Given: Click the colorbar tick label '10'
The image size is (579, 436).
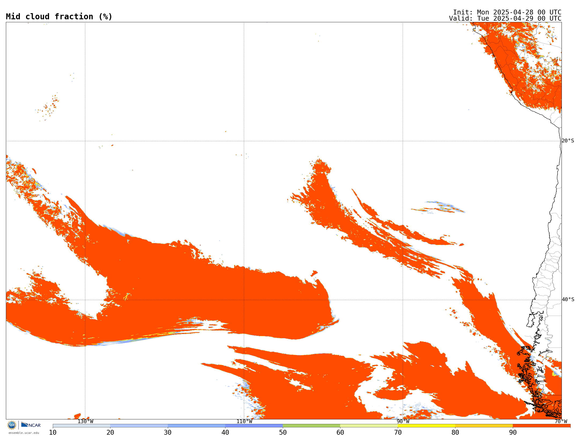Looking at the screenshot, I should pos(53,433).
